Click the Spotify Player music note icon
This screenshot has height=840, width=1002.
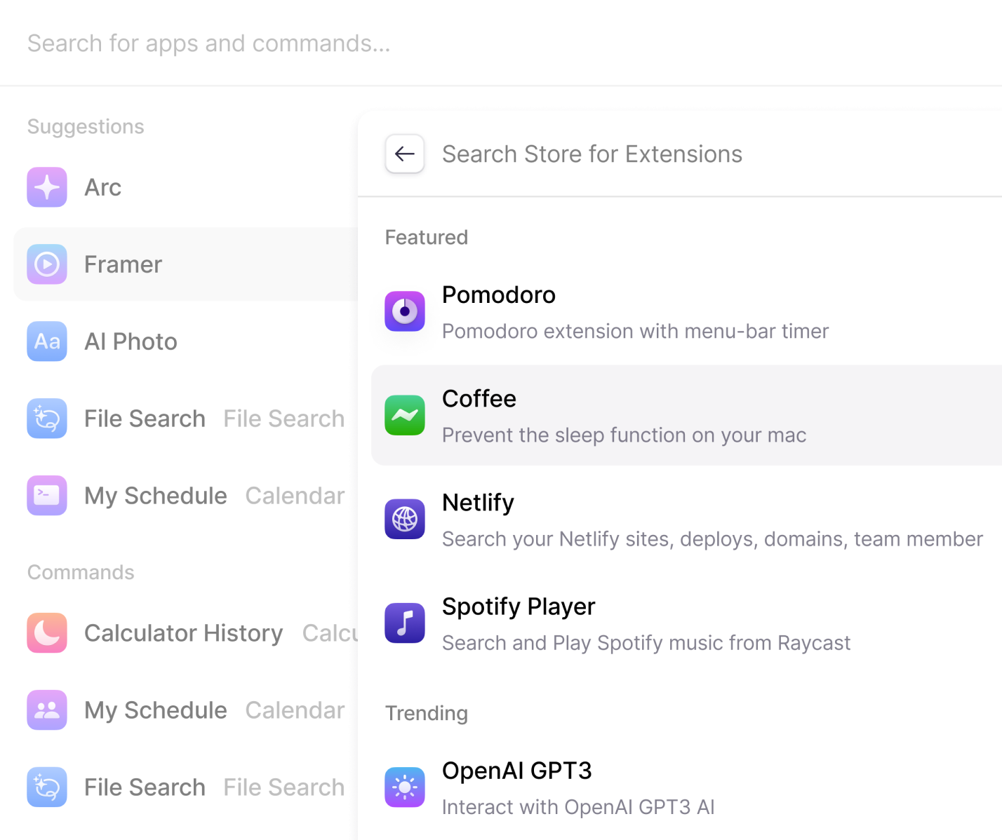tap(405, 623)
